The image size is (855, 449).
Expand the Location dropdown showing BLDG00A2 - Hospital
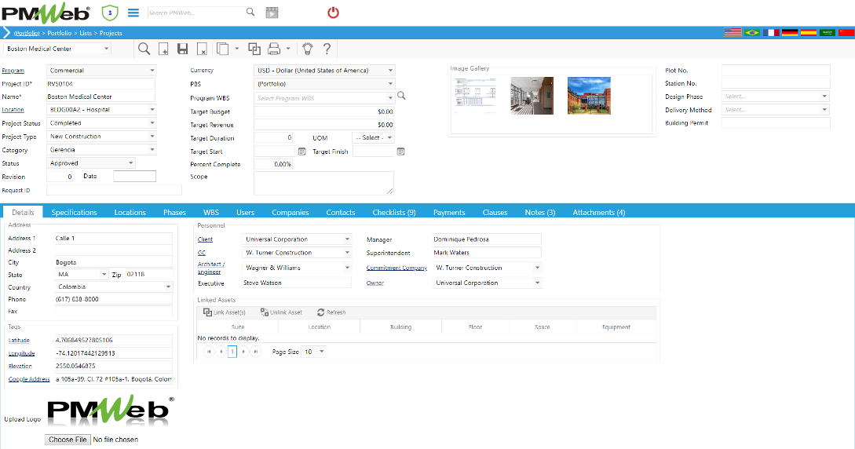coord(101,110)
